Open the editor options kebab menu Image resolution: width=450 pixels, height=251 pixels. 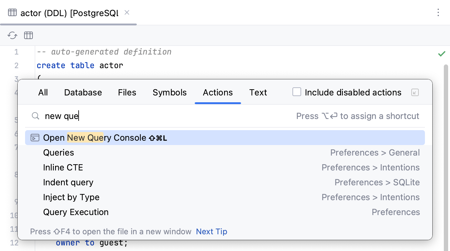pos(438,13)
